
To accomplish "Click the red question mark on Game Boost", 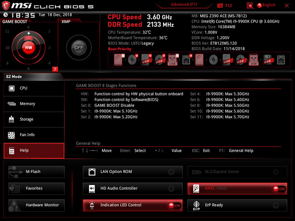I will [55, 69].
